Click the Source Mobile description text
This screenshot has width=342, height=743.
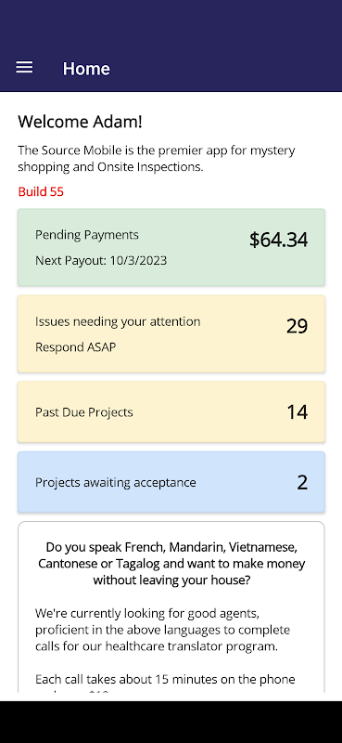click(x=156, y=159)
